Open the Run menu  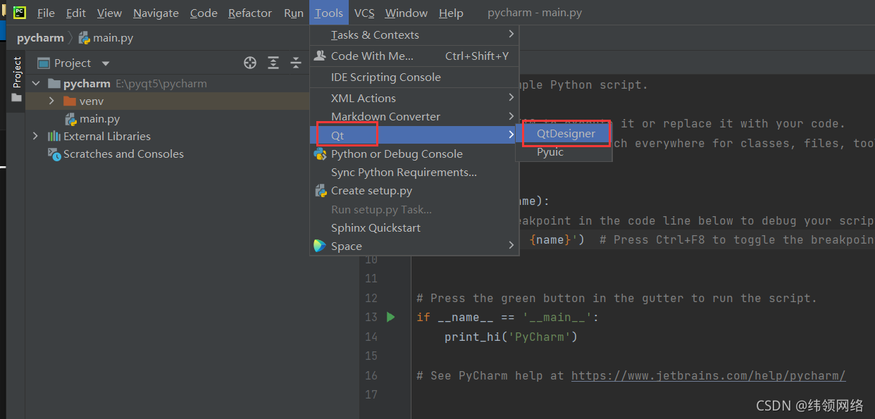[x=294, y=13]
